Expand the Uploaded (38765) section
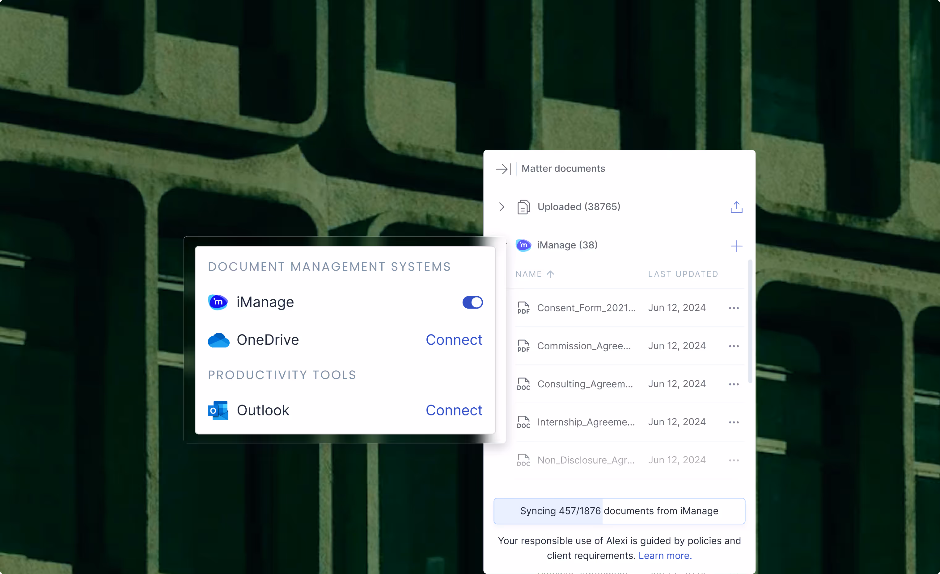940x574 pixels. 501,207
